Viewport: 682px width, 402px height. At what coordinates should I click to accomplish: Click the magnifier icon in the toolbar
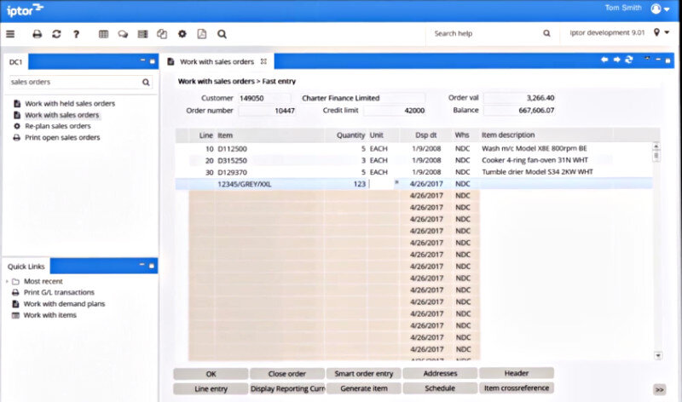point(222,34)
